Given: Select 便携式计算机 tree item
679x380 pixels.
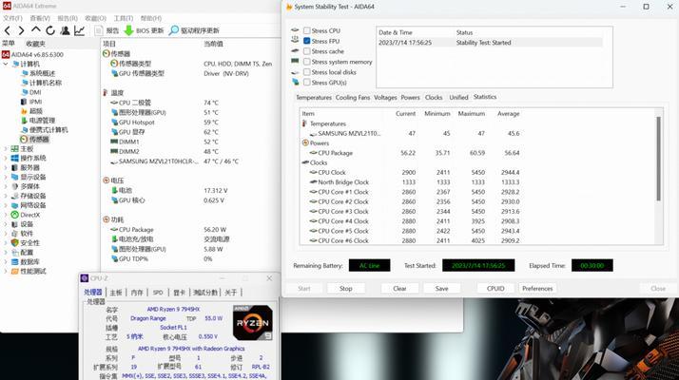Looking at the screenshot, I should (x=45, y=130).
